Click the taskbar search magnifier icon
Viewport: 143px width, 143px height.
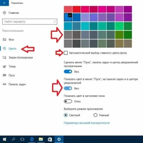[13, 139]
